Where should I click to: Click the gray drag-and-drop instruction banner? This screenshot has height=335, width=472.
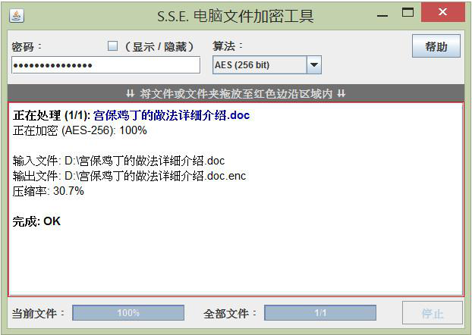coord(236,93)
